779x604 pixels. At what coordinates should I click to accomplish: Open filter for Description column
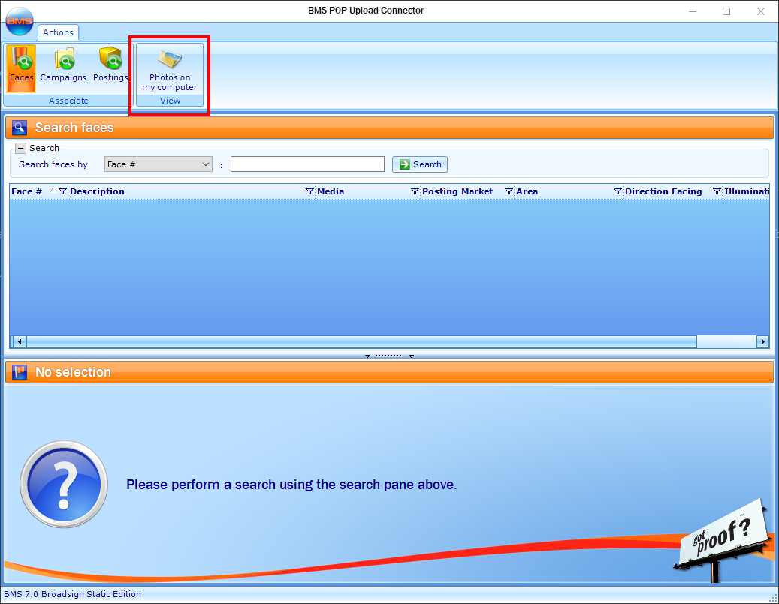click(309, 191)
